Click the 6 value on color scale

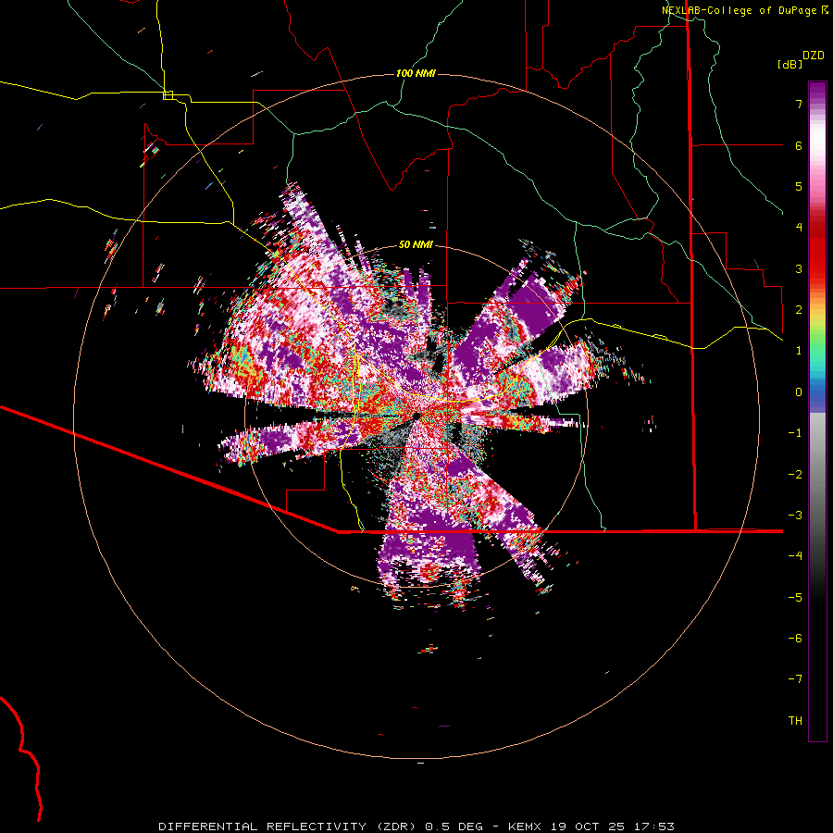(x=799, y=145)
